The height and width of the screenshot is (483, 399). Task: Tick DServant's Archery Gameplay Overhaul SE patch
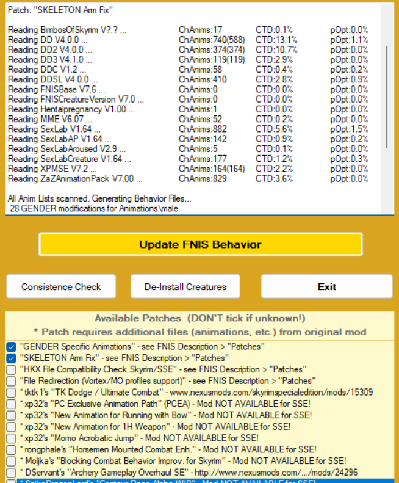tap(12, 472)
